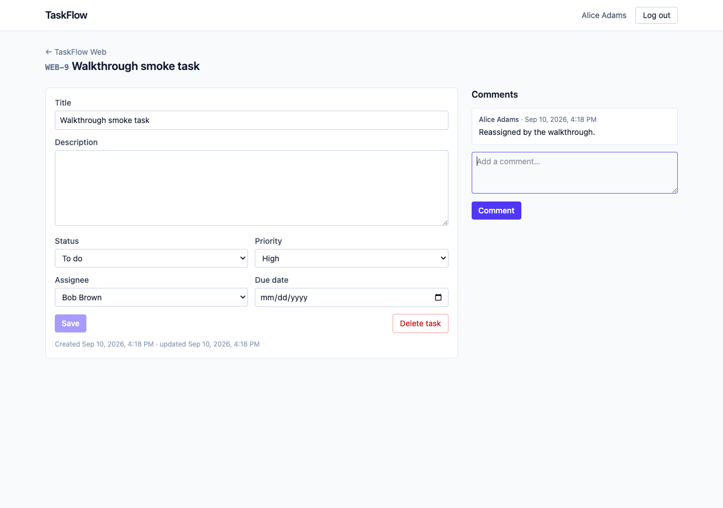Click the Due date field label
This screenshot has height=508, width=723.
click(x=272, y=280)
